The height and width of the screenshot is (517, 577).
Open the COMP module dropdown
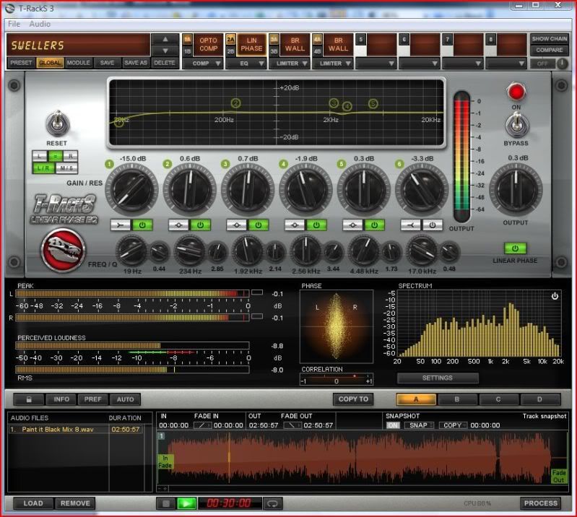[204, 64]
